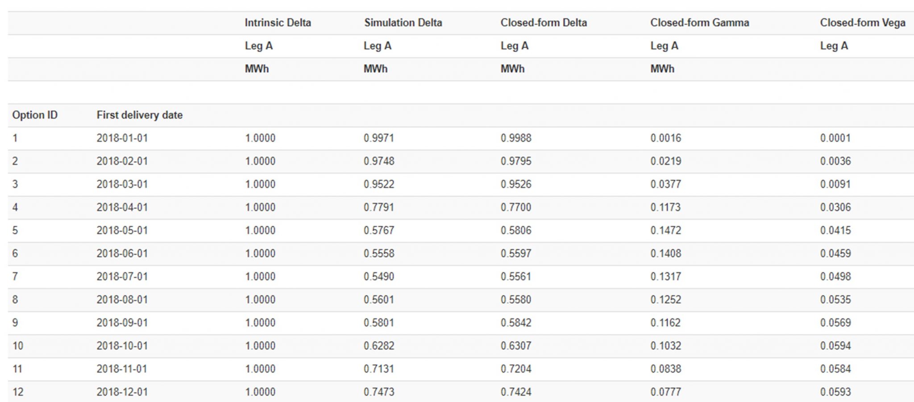Click Closed-form Vega value 0.0584

(x=835, y=369)
